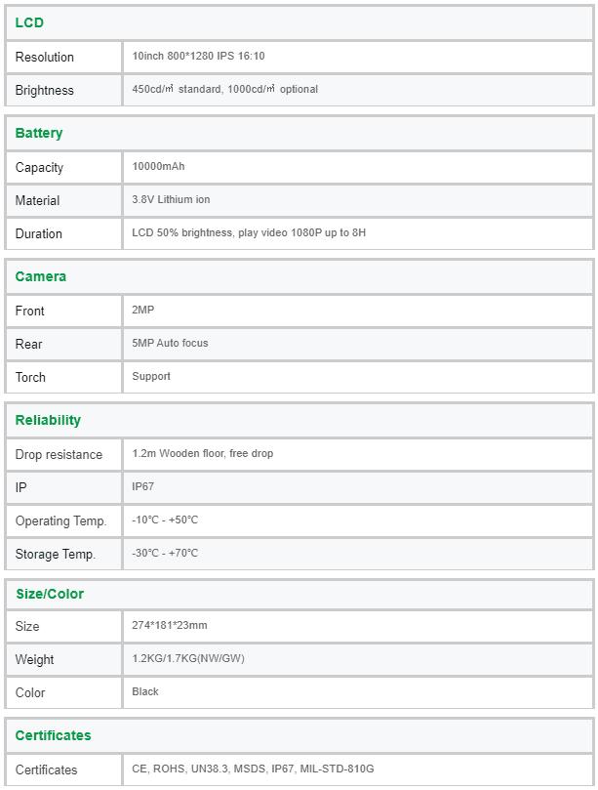Image resolution: width=598 pixels, height=790 pixels.
Task: Click the IP67 rating value
Action: click(143, 486)
